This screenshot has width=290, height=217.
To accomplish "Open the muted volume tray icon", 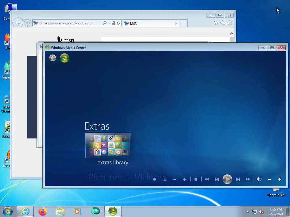I will (261, 212).
